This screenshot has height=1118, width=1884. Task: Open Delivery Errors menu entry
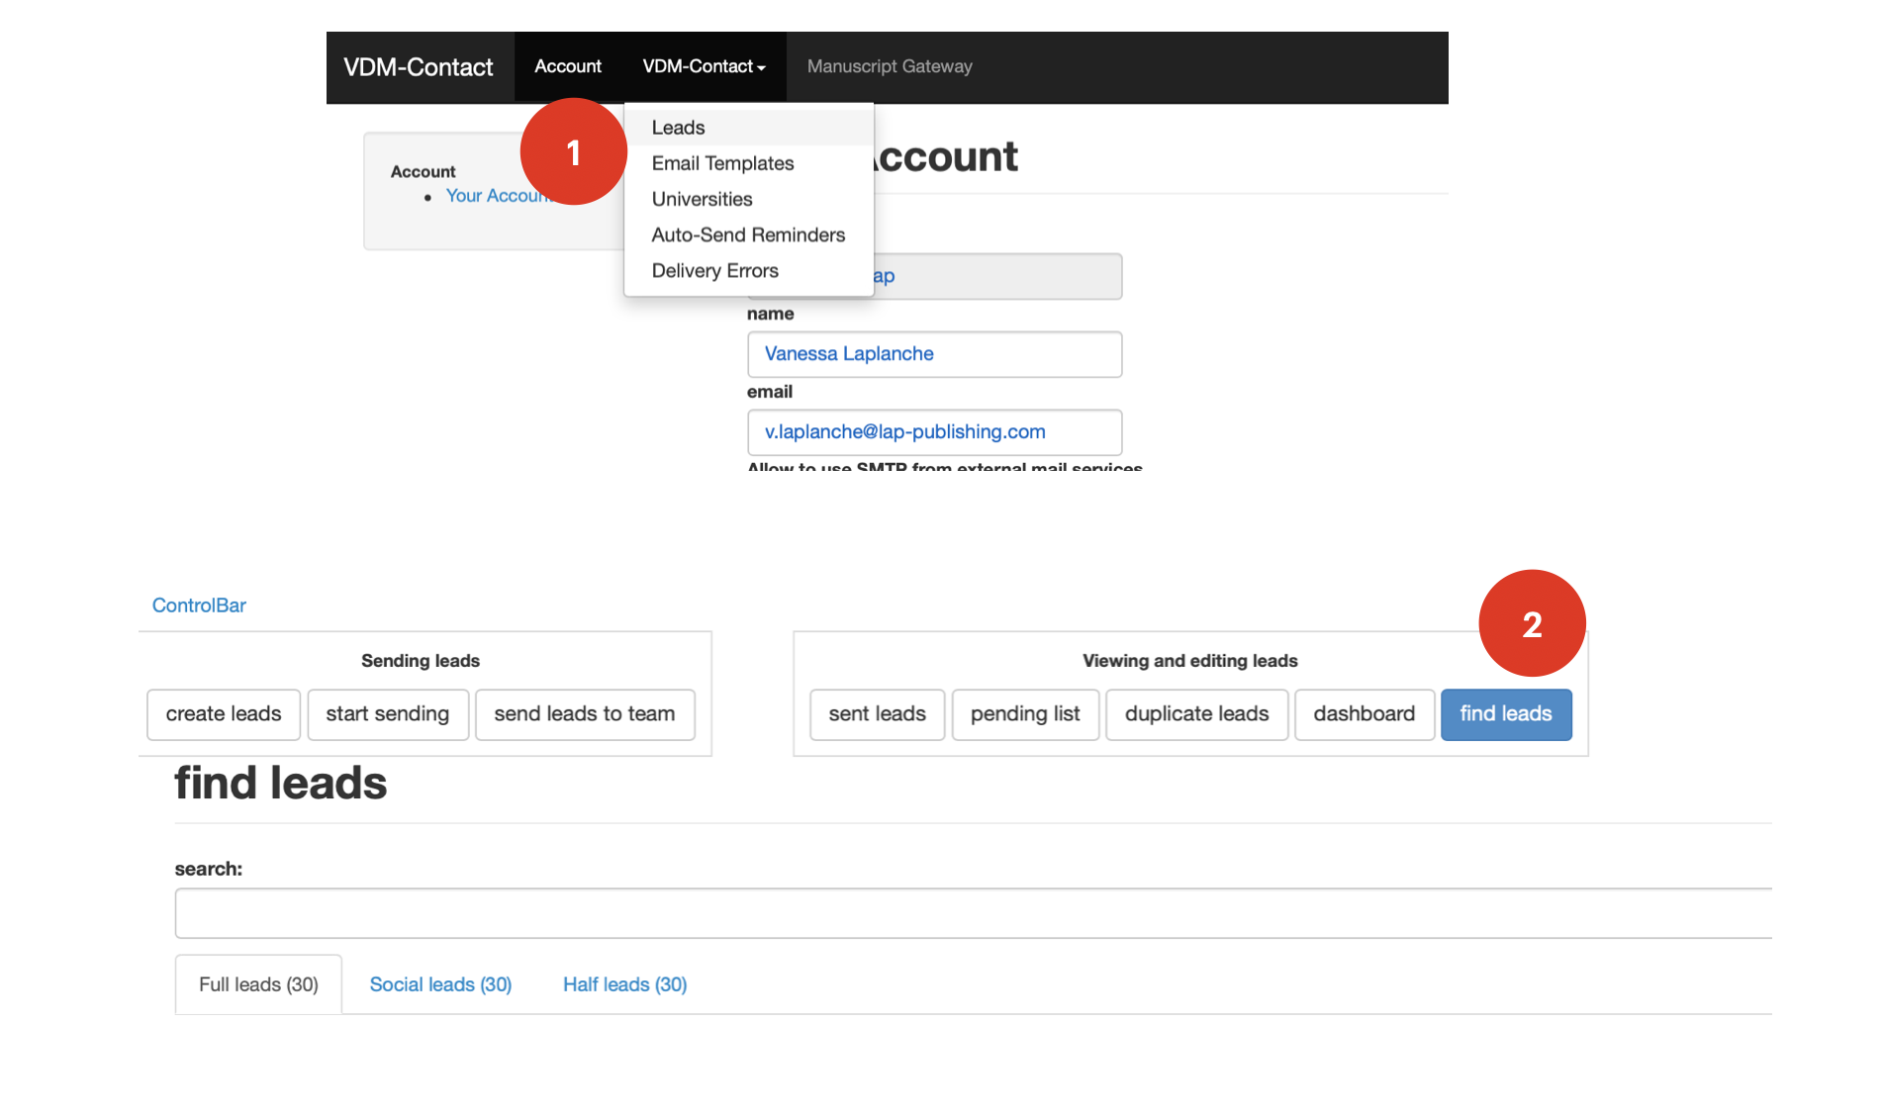click(714, 270)
